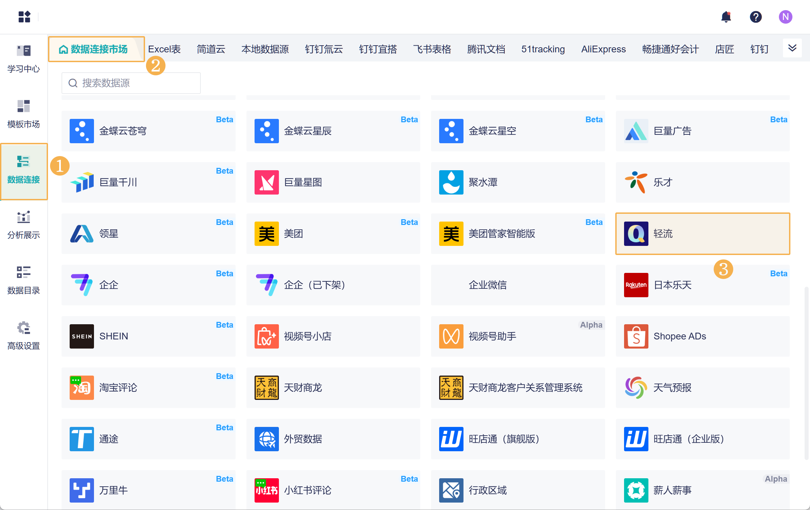Click the app grid logo icon
Viewport: 810px width, 510px height.
click(24, 17)
